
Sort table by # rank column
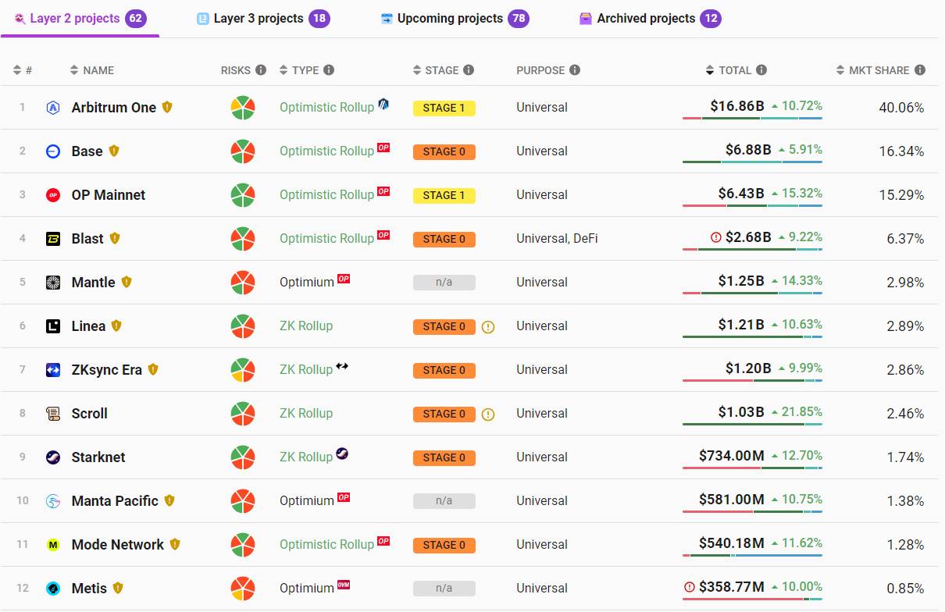(23, 70)
